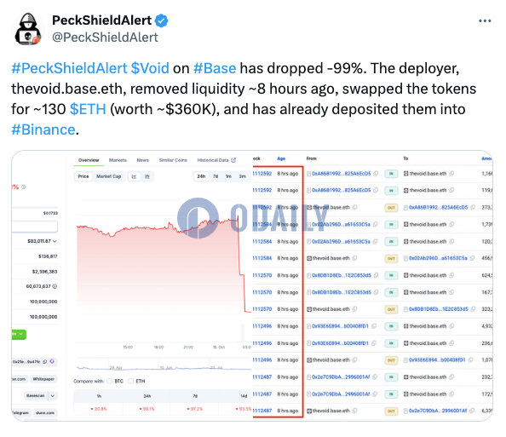Viewport: 506px width, 437px height.
Task: Click the info icon beside 60,673,637
Action: point(55,286)
